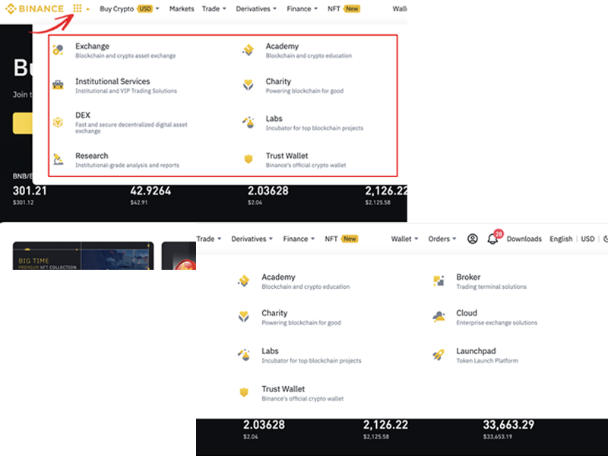608x456 pixels.
Task: Change language via English
Action: [x=561, y=239]
